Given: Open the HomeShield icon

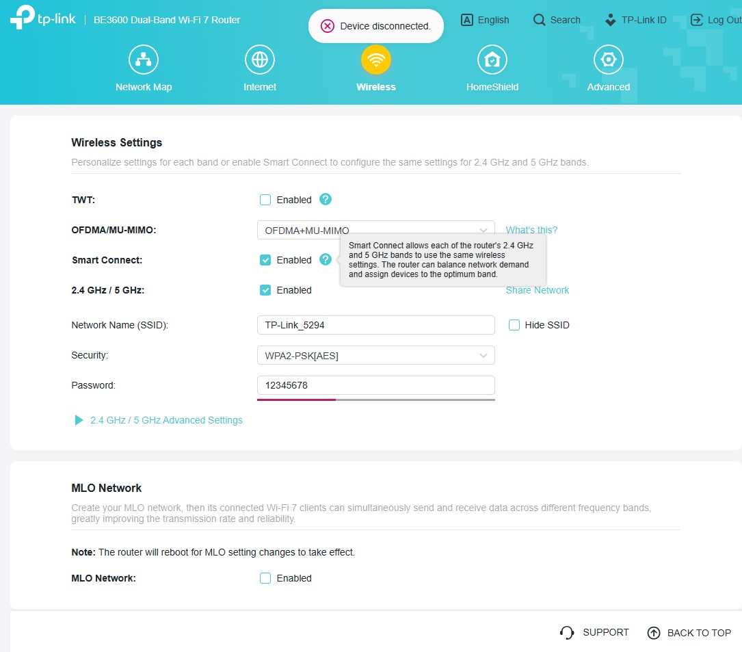Looking at the screenshot, I should (x=492, y=61).
